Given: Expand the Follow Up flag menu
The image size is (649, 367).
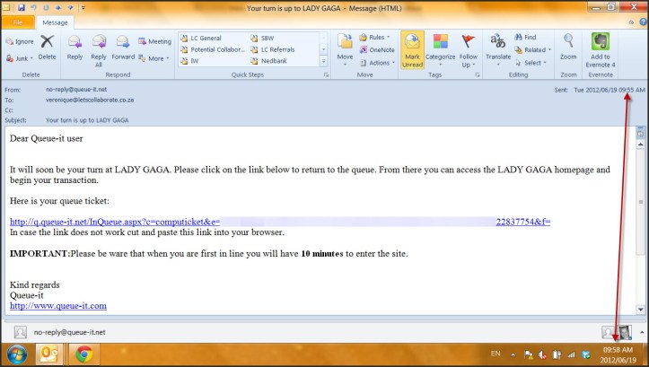Looking at the screenshot, I should 469,49.
